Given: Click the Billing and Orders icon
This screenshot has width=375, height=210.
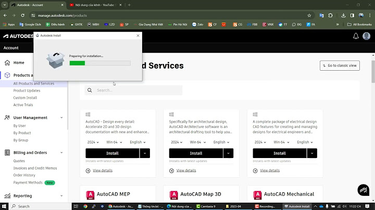Looking at the screenshot, I should [x=7, y=152].
